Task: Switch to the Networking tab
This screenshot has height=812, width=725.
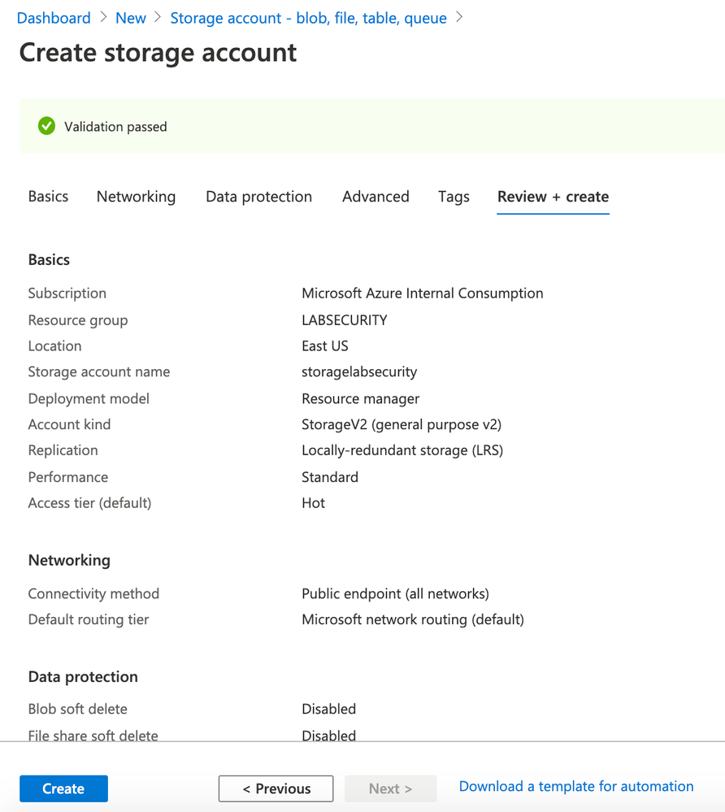Action: [136, 197]
